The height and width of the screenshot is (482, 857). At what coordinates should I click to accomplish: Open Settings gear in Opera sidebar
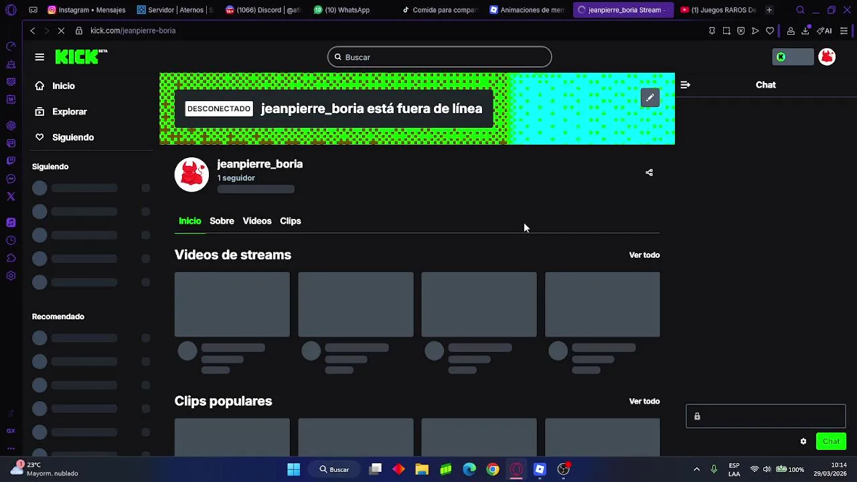tap(11, 276)
